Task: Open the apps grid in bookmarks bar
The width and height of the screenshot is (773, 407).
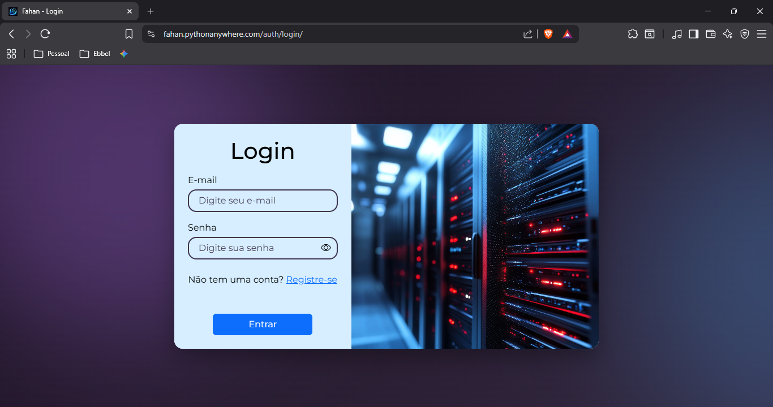Action: 11,54
